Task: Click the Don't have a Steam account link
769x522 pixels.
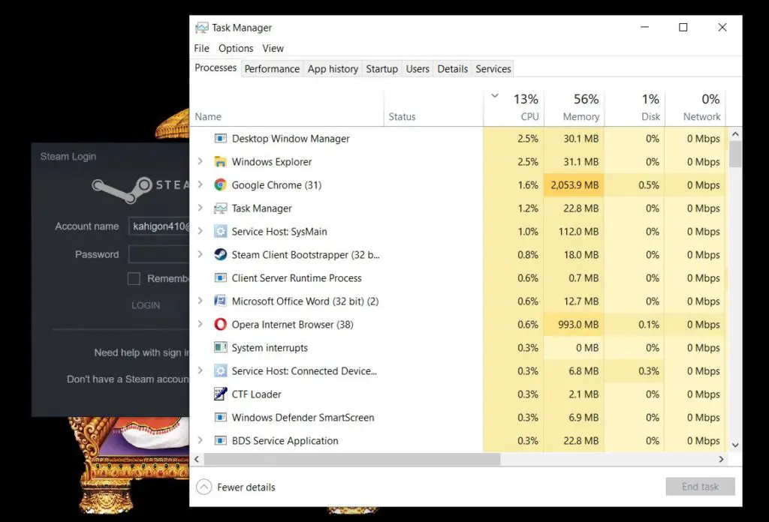Action: pos(128,379)
